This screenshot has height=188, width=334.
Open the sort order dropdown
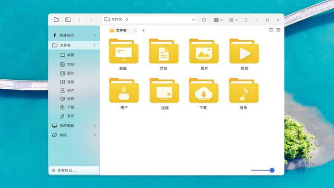[x=233, y=20]
